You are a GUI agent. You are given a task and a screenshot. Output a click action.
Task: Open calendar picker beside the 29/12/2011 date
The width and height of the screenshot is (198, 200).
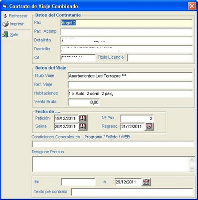coord(146,182)
